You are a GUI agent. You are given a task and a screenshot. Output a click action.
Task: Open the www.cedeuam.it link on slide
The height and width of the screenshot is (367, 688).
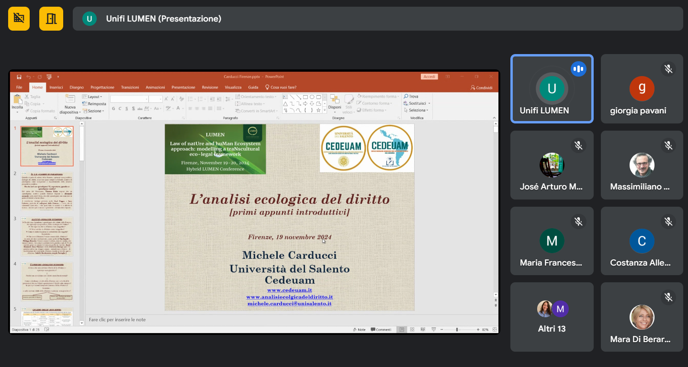(289, 290)
